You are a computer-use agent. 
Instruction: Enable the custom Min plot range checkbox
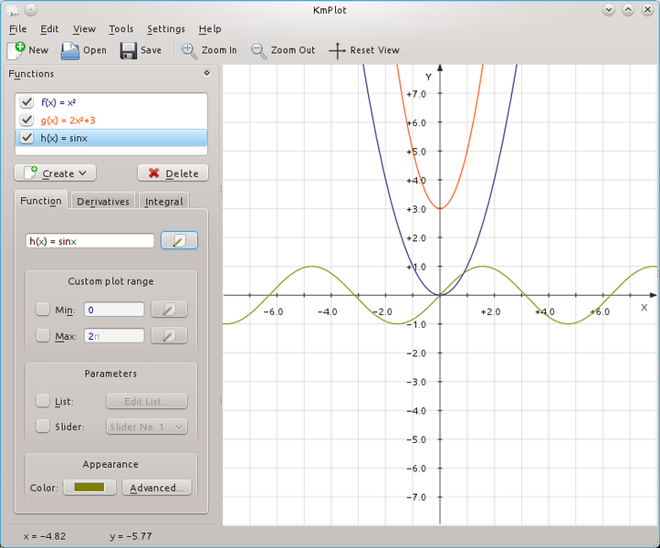(x=43, y=311)
